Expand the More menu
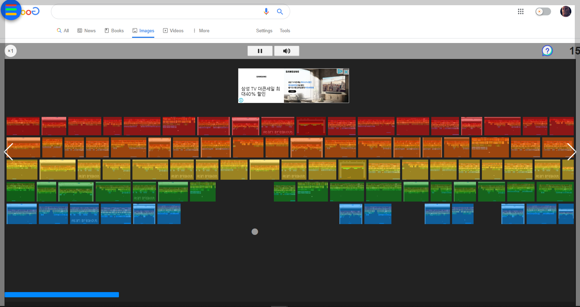This screenshot has width=580, height=307. point(201,31)
